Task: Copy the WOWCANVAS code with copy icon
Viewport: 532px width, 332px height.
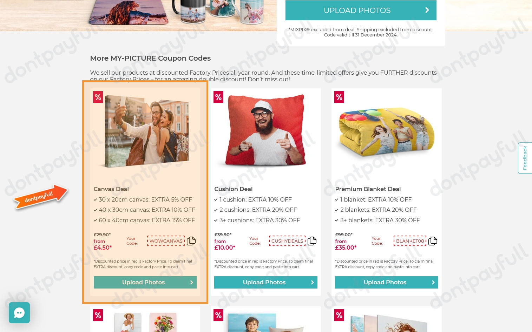Action: pos(191,241)
